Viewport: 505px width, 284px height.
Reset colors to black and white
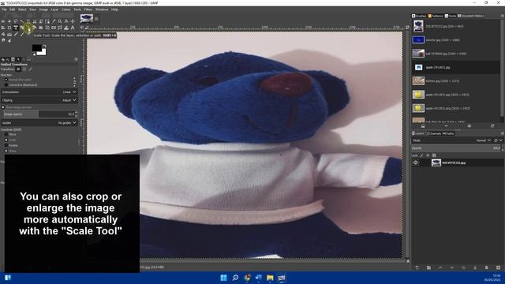pyautogui.click(x=34, y=54)
